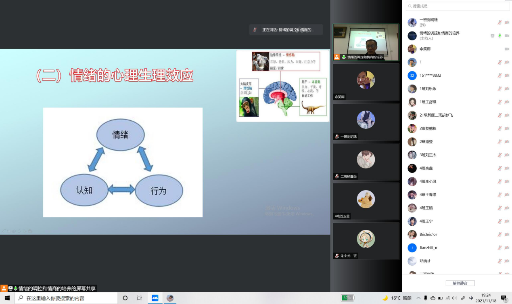The height and width of the screenshot is (304, 512).
Task: Click the Cortana circle icon
Action: coord(125,298)
